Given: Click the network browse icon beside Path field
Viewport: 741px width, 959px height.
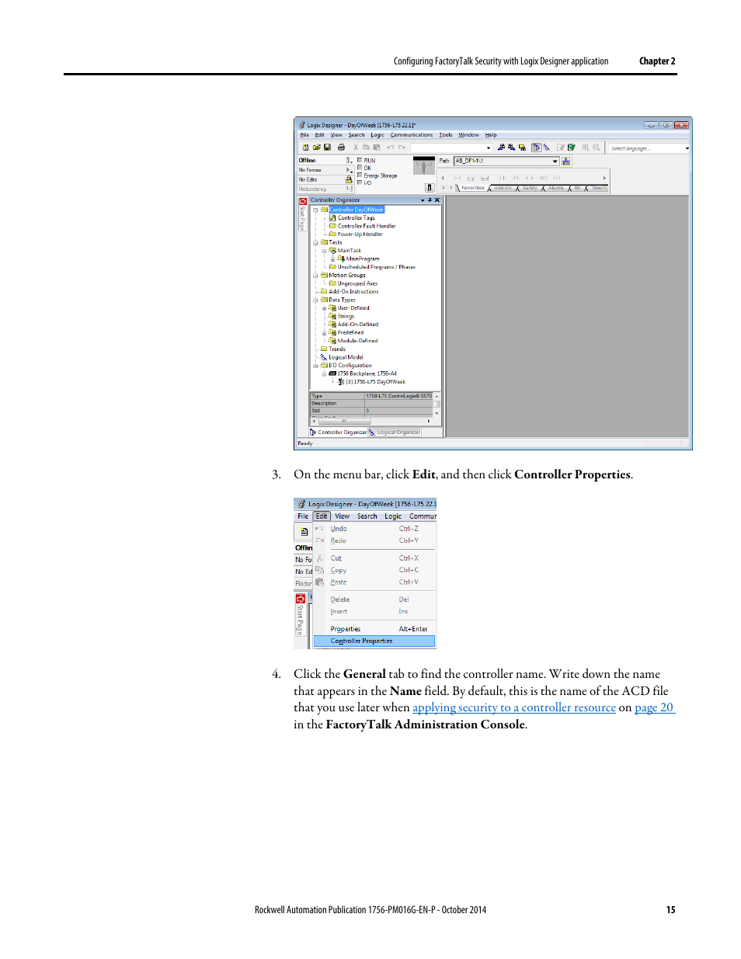Looking at the screenshot, I should pos(566,161).
